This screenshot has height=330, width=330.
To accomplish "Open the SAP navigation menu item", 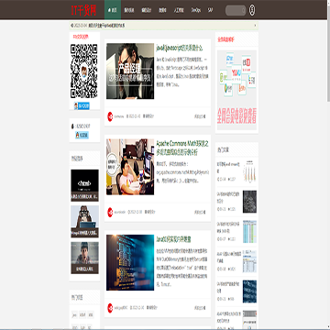I will coord(210,10).
